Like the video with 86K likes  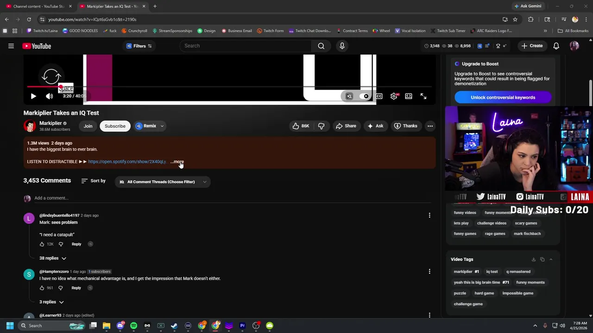[301, 126]
